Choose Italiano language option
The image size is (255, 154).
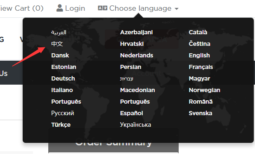[62, 90]
